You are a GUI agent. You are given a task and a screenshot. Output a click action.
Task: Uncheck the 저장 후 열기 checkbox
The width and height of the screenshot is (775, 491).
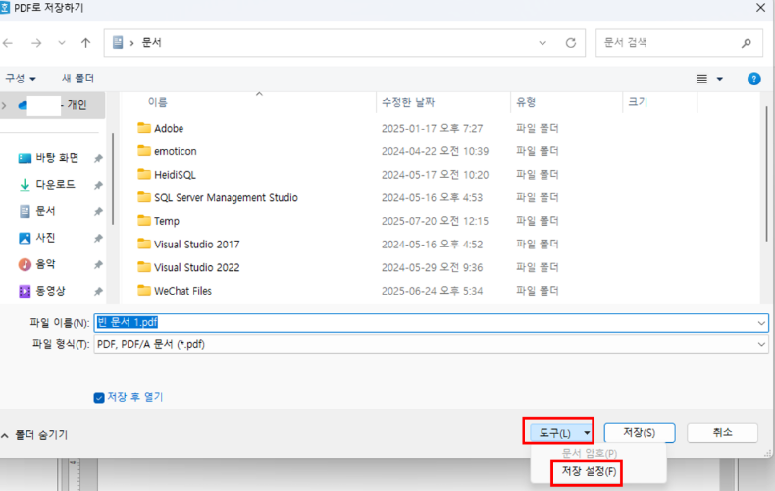99,398
